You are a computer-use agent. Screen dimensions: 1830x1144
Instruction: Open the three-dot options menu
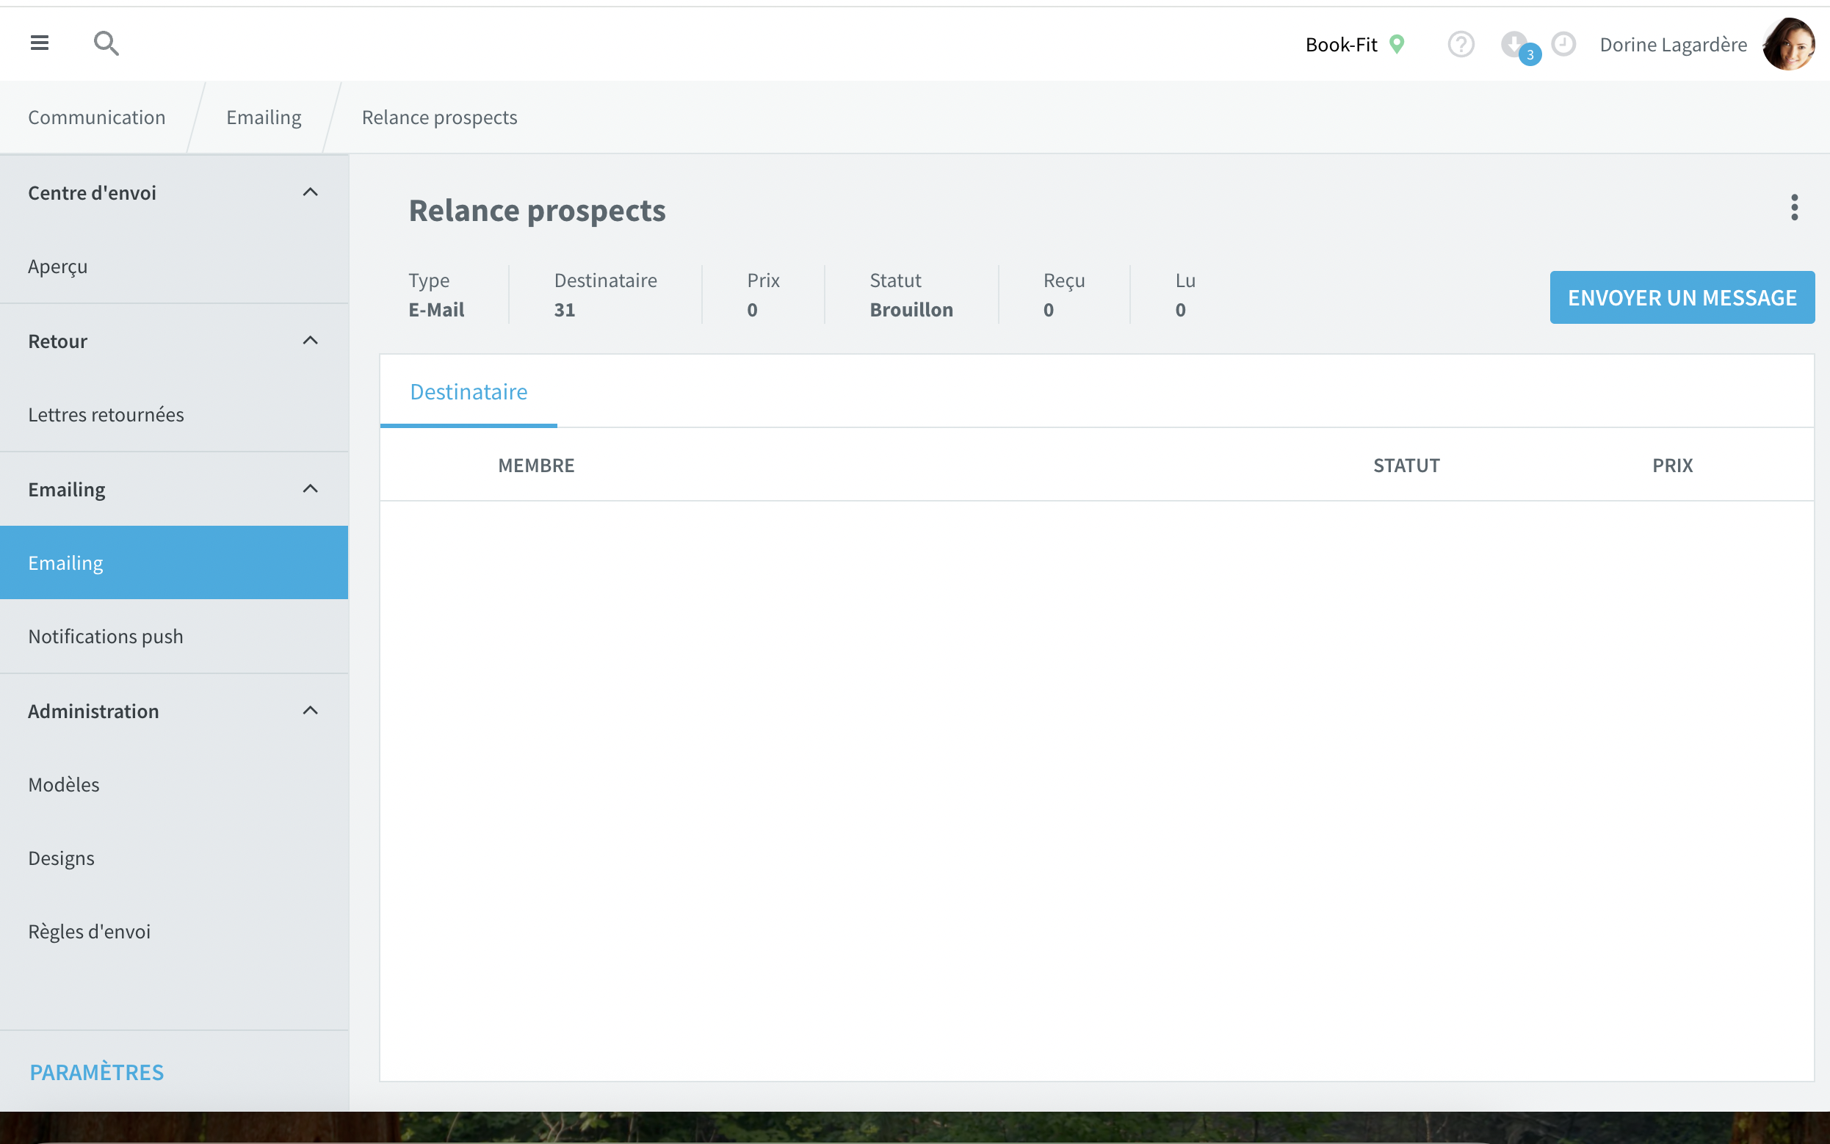pos(1794,207)
